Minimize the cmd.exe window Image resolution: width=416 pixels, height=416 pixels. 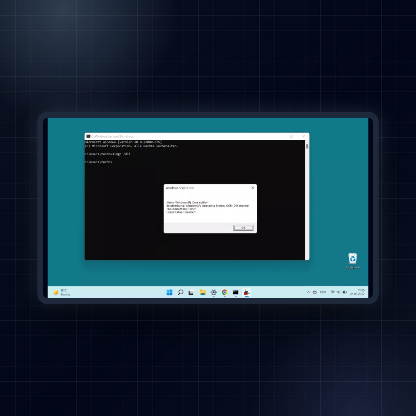coord(280,136)
